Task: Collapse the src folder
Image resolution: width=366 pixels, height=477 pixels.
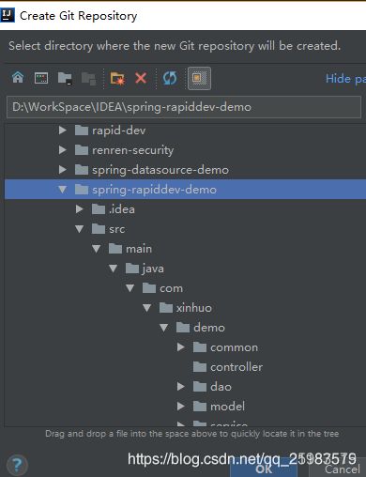Action: click(x=80, y=229)
